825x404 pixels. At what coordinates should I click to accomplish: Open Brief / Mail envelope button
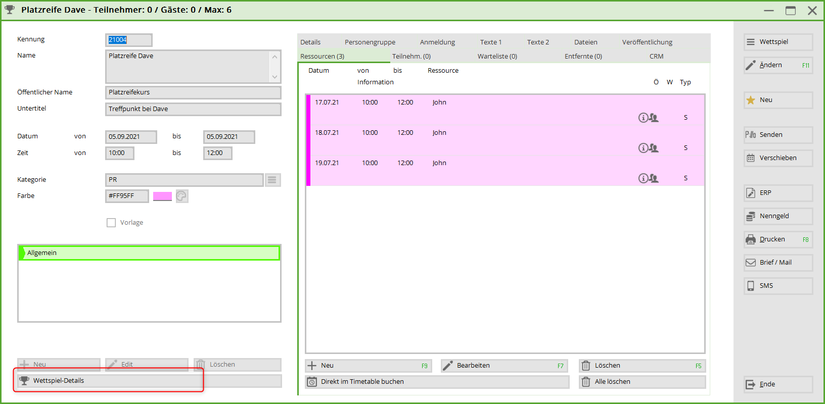coord(778,263)
